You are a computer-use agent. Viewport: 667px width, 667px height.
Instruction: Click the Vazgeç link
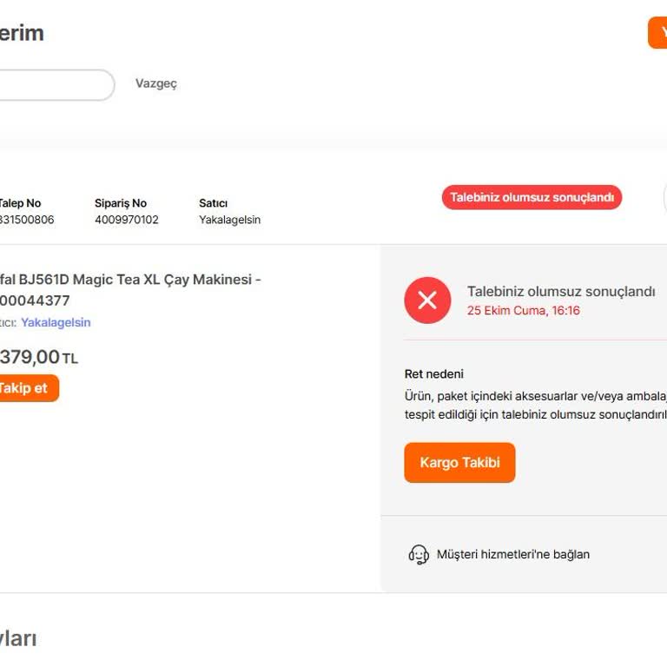(156, 83)
